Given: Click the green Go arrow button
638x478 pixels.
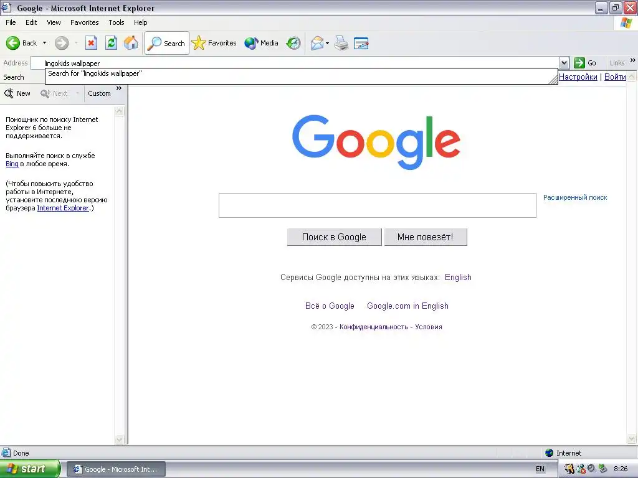Looking at the screenshot, I should tap(585, 63).
